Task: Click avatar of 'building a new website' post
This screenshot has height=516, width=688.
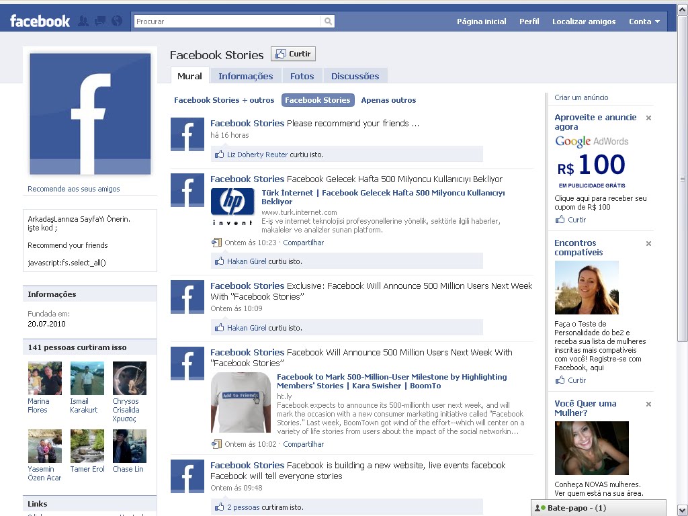Action: pos(187,476)
